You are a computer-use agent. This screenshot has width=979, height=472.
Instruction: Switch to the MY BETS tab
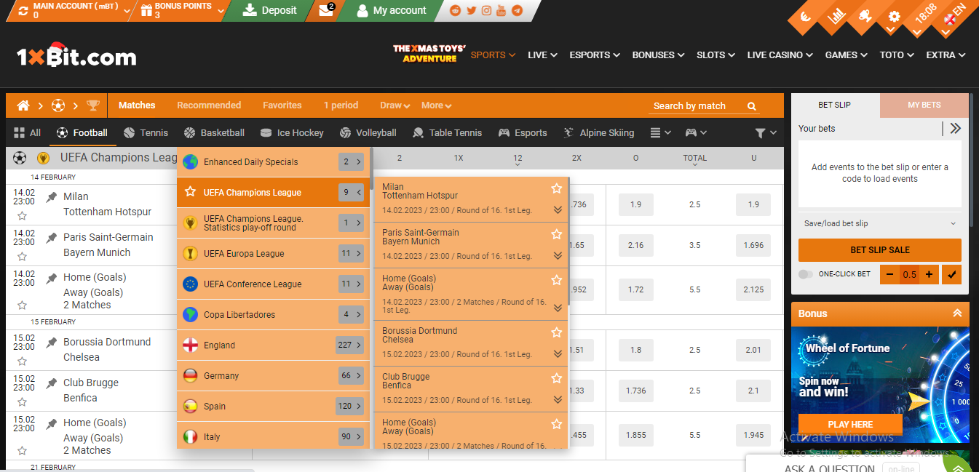923,104
